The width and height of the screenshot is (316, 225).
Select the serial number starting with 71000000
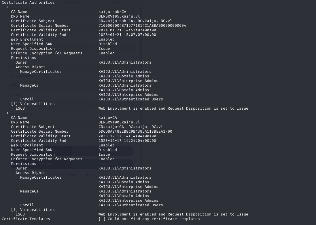[142, 26]
